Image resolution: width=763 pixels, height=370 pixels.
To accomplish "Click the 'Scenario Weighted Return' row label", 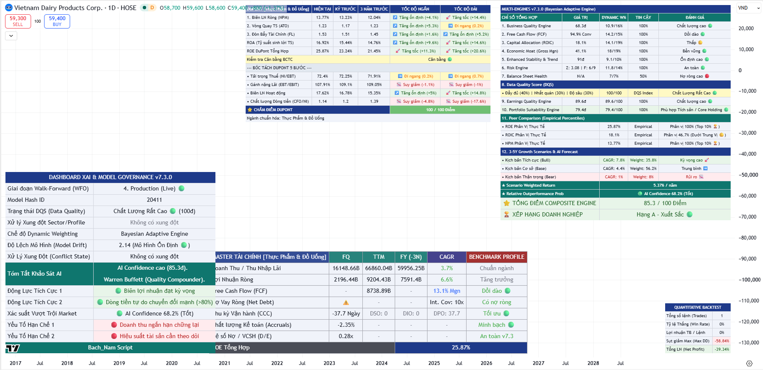I will (x=550, y=185).
